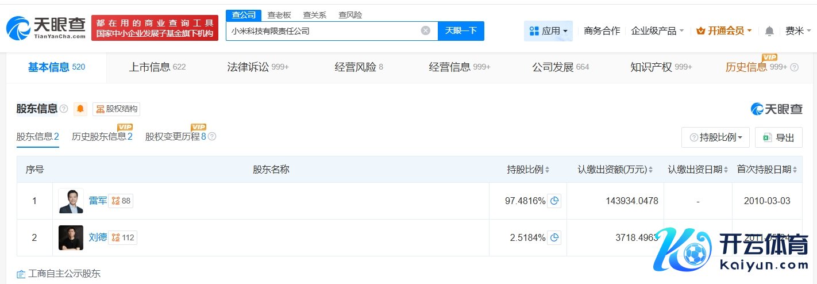The width and height of the screenshot is (817, 284).
Task: Open the 历史股东信息 sub-tab
Action: point(102,137)
